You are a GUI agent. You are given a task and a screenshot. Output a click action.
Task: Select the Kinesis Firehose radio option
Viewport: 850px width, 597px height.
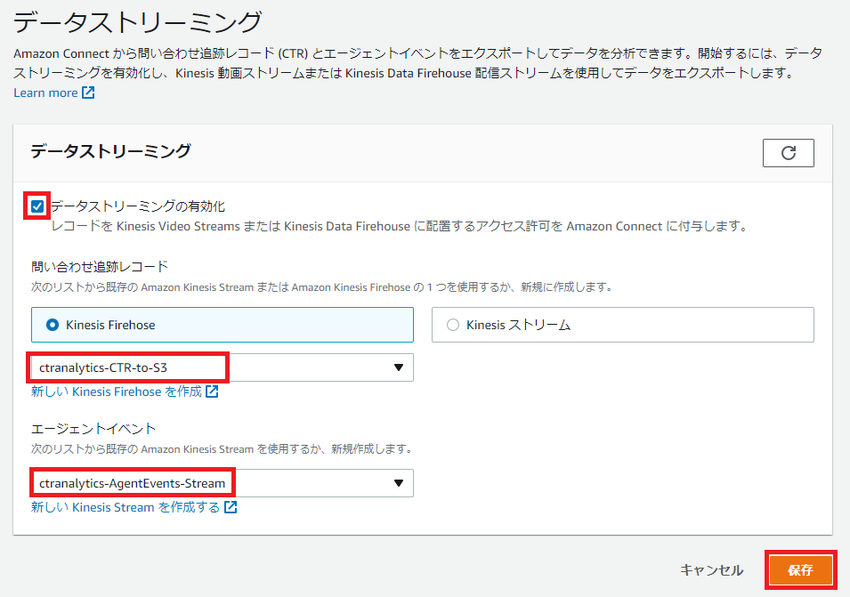coord(223,325)
